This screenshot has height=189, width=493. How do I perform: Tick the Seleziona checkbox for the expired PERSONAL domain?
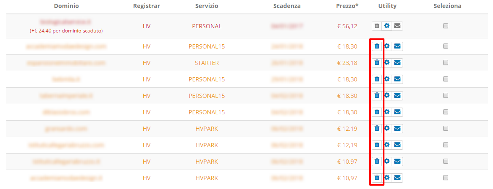pos(446,26)
